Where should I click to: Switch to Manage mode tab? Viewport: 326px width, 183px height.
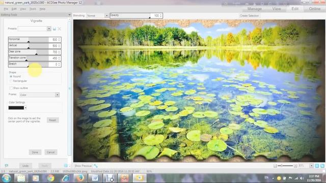[x=255, y=9]
